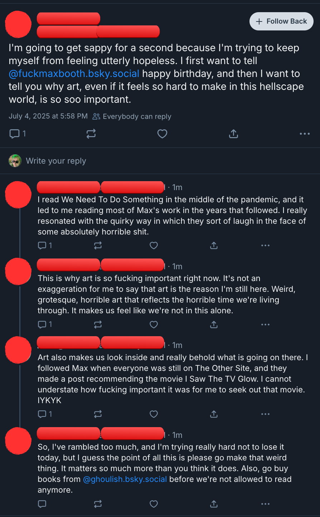Open the @ghoulish.bsky.social mention link
Screen dimensions: 320x517
125,479
